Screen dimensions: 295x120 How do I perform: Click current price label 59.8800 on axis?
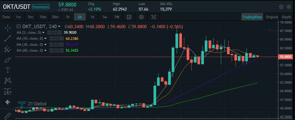pyautogui.click(x=286, y=57)
